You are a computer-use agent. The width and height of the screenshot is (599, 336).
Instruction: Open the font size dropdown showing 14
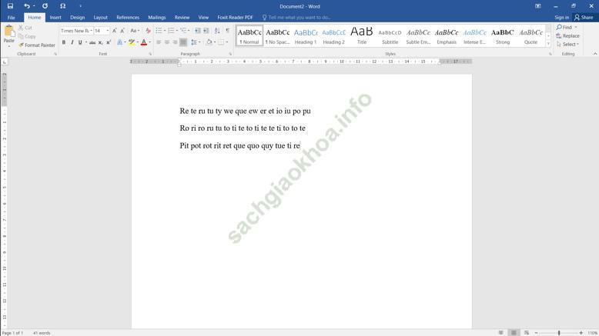coord(107,31)
